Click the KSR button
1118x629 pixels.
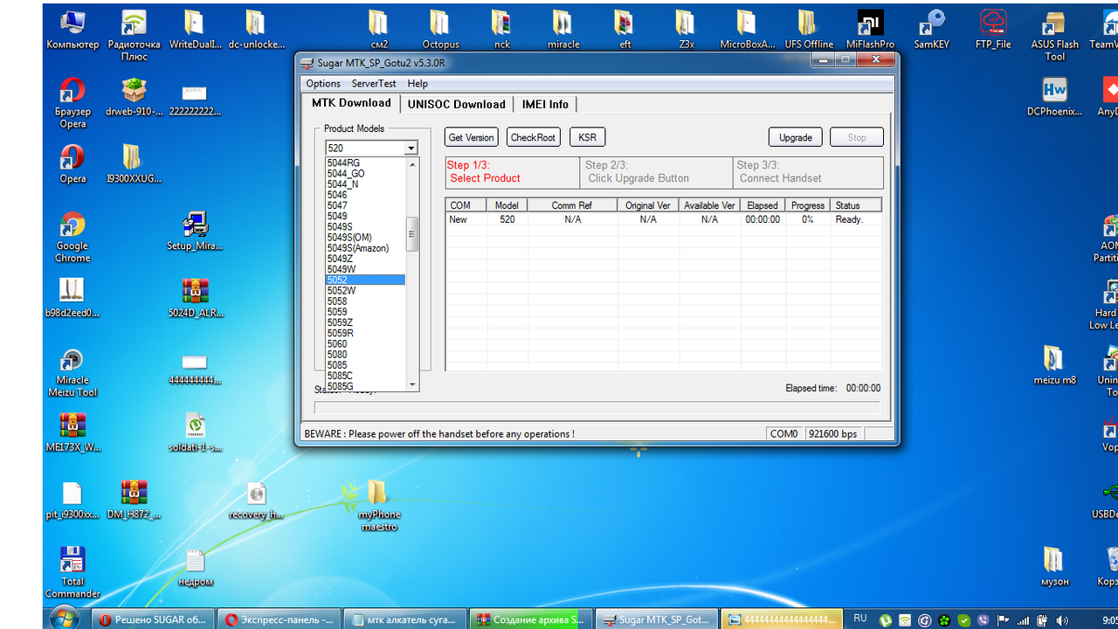pos(587,137)
